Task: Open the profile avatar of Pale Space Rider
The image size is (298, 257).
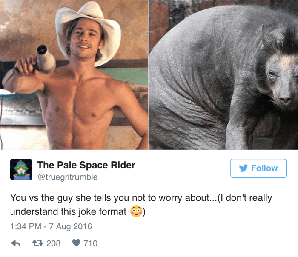Action: [x=21, y=169]
